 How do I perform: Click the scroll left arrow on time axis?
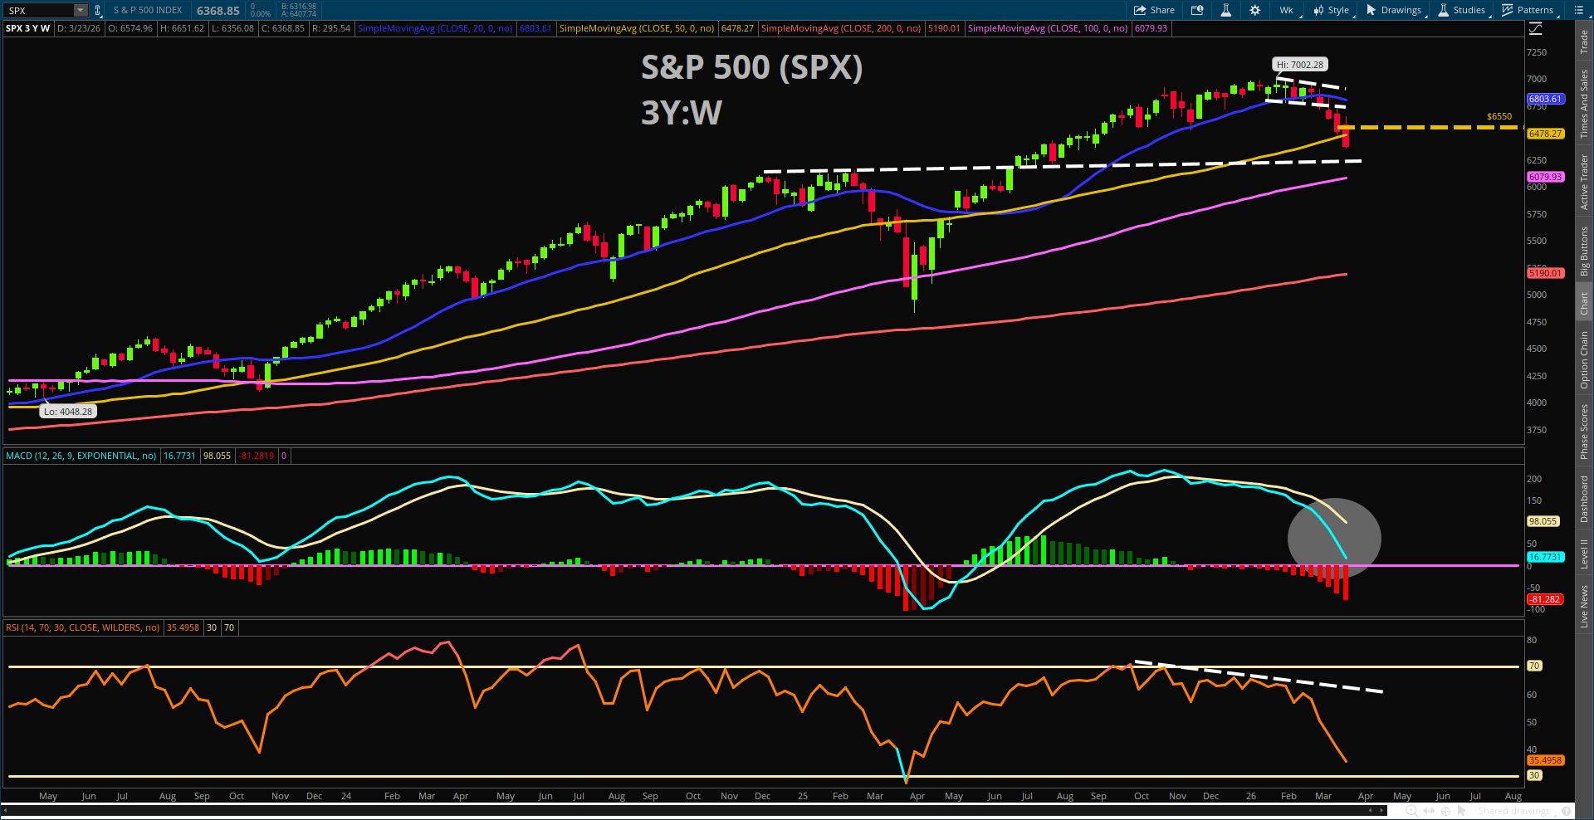(x=1372, y=810)
